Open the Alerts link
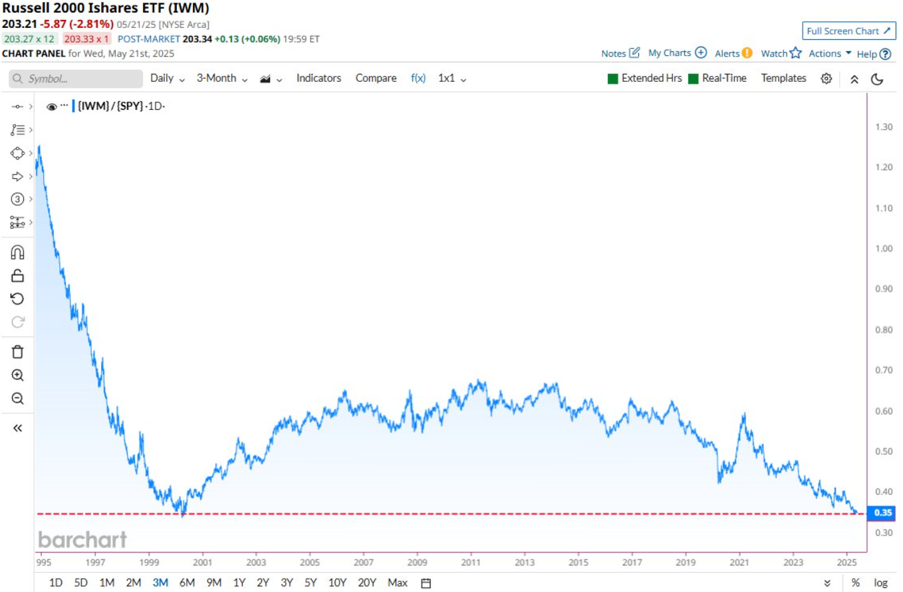Image resolution: width=903 pixels, height=592 pixels. (733, 53)
